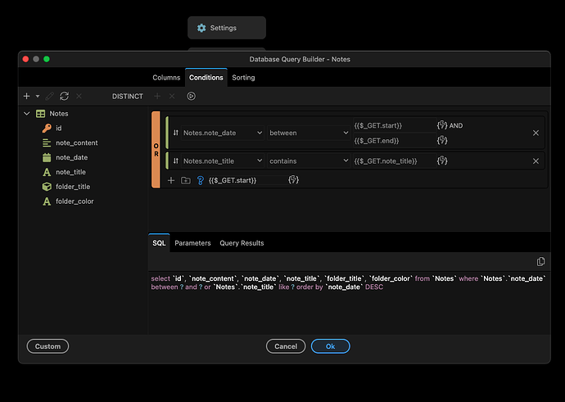Copy the SQL with the clipboard icon
Image resolution: width=565 pixels, height=402 pixels.
pos(540,261)
